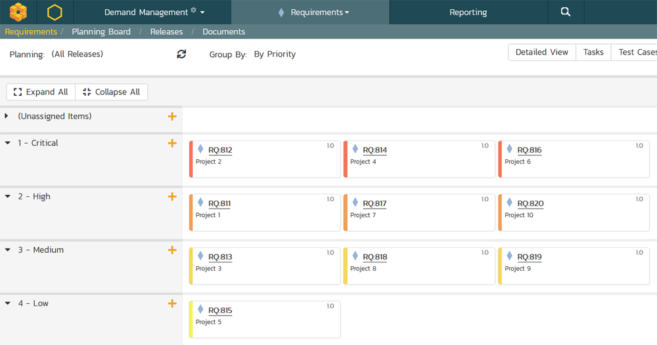Open the hexagon workspace icon
The height and width of the screenshot is (345, 657).
click(x=55, y=12)
